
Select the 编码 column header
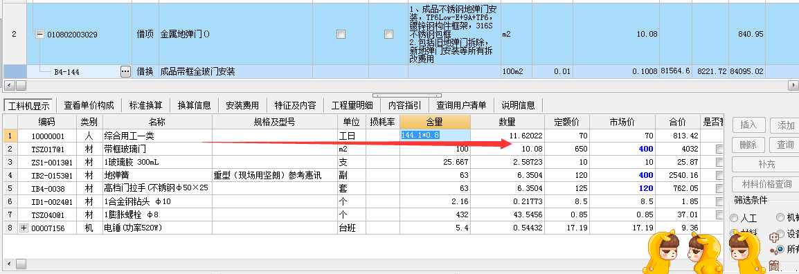[47, 122]
